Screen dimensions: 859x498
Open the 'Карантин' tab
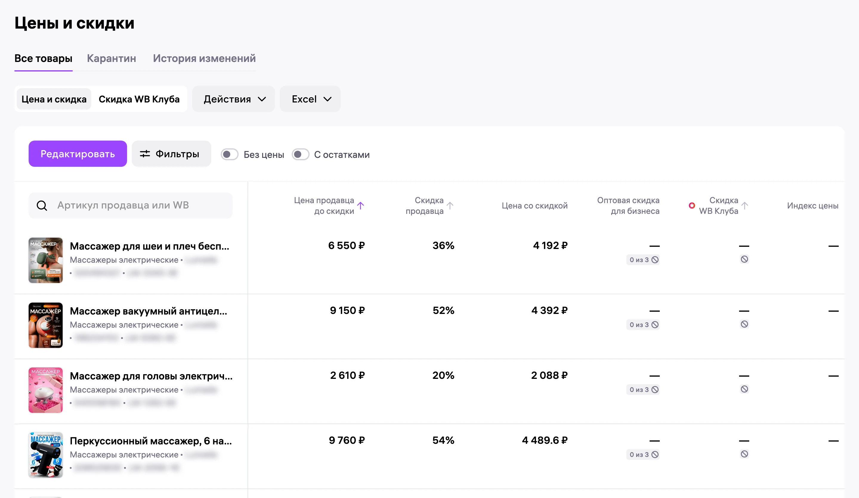pyautogui.click(x=112, y=59)
